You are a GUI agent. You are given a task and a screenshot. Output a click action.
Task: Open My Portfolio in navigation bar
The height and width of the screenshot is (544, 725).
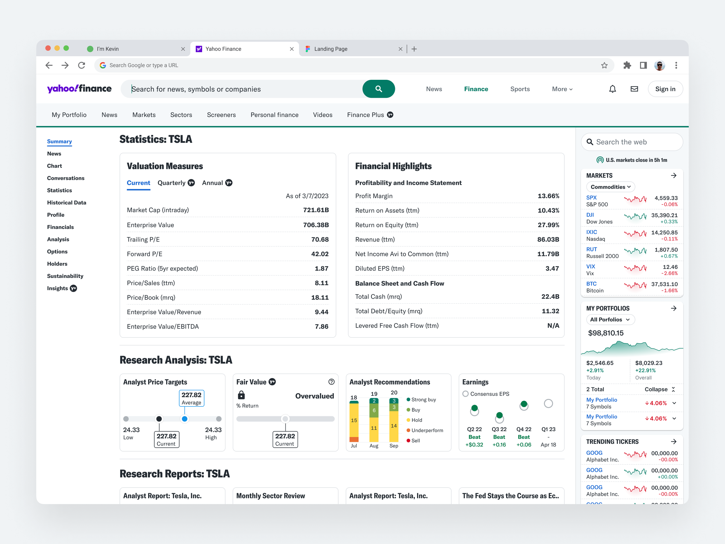coord(69,115)
